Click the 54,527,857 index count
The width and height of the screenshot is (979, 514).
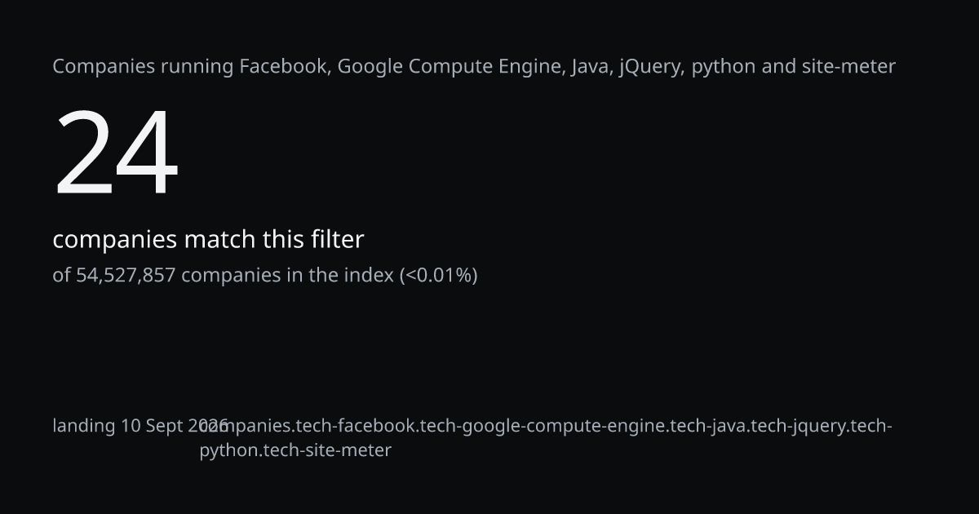(x=126, y=276)
